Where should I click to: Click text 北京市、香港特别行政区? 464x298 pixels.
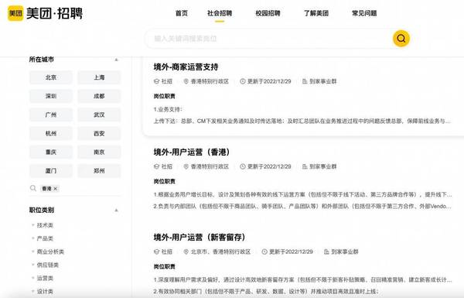click(x=220, y=252)
